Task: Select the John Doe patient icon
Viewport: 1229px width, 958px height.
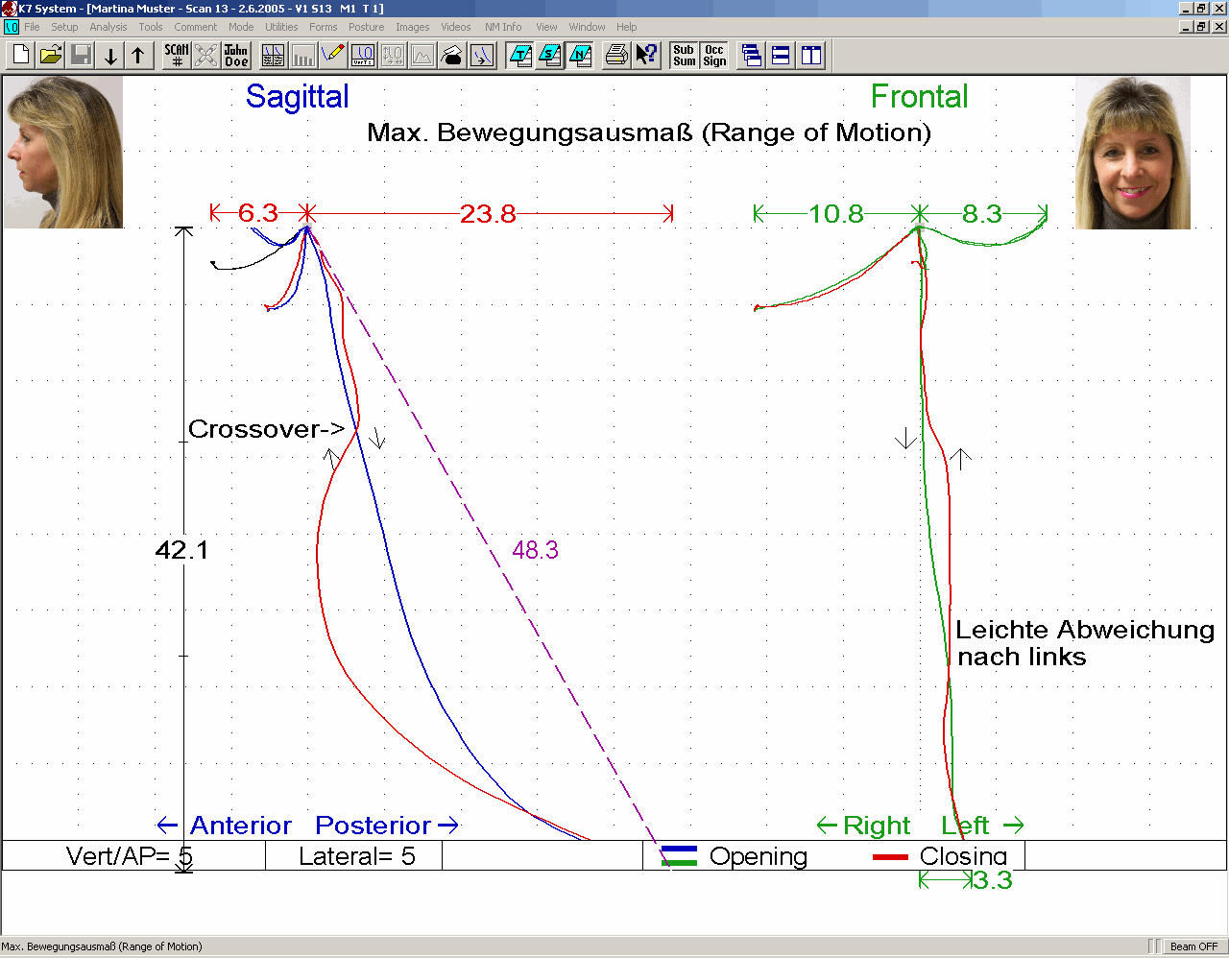Action: (236, 56)
